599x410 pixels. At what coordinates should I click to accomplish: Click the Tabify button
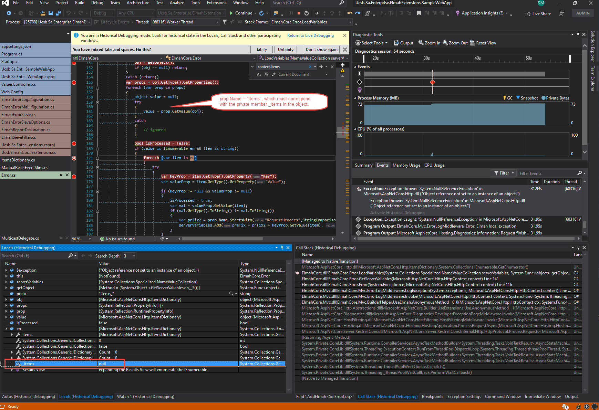pos(261,50)
